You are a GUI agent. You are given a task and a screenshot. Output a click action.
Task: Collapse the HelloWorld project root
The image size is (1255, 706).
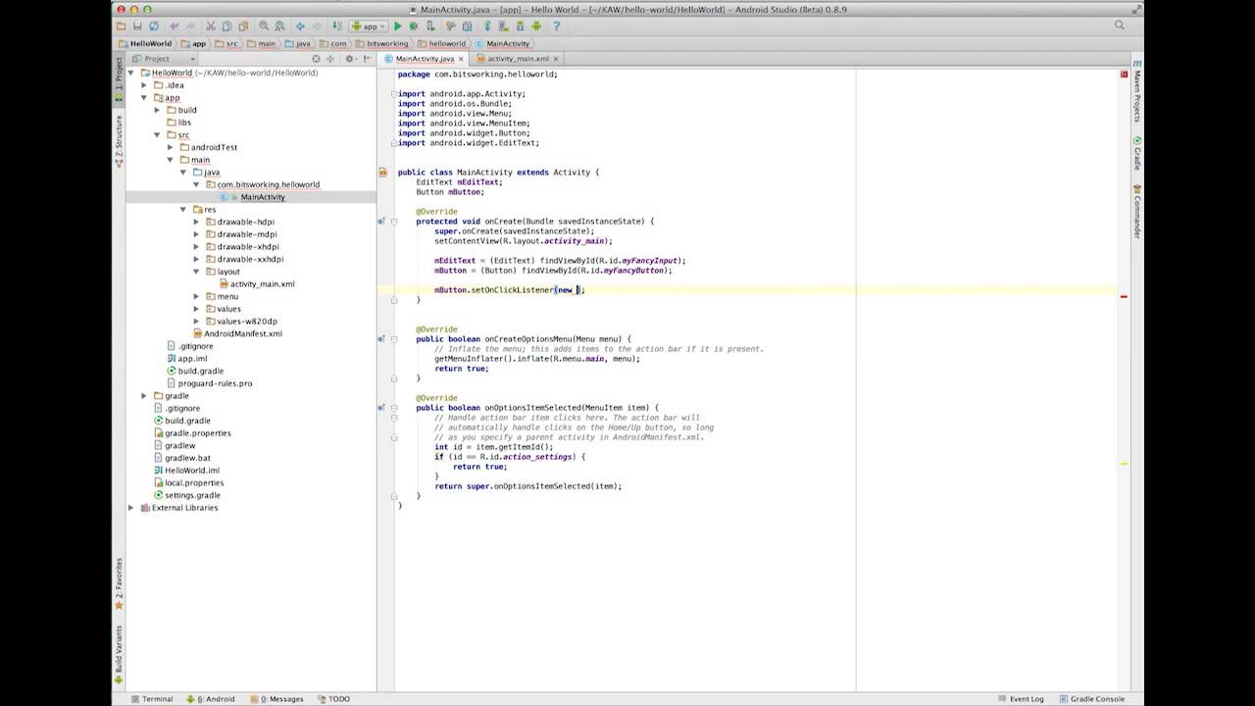pyautogui.click(x=130, y=73)
